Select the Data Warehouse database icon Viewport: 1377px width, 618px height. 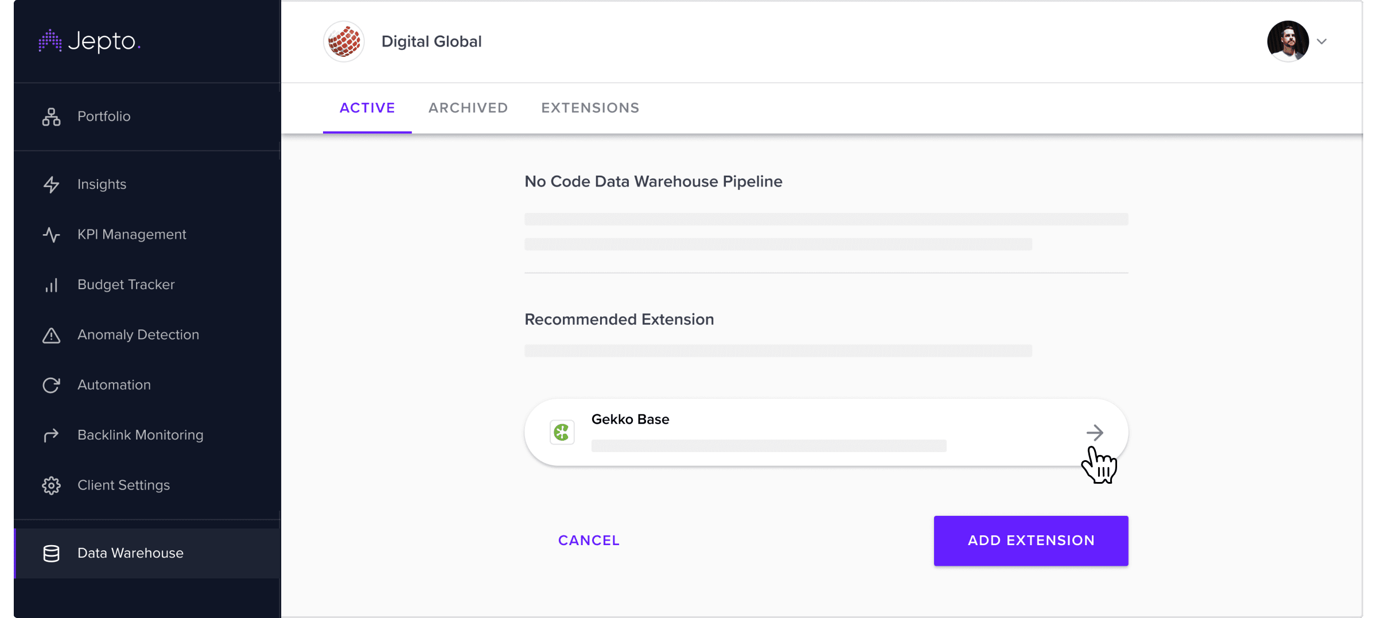point(52,553)
